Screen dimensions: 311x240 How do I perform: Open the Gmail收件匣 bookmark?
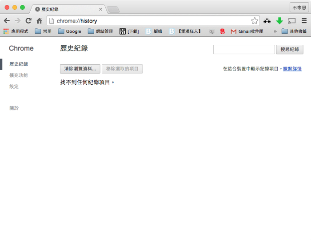pyautogui.click(x=248, y=31)
